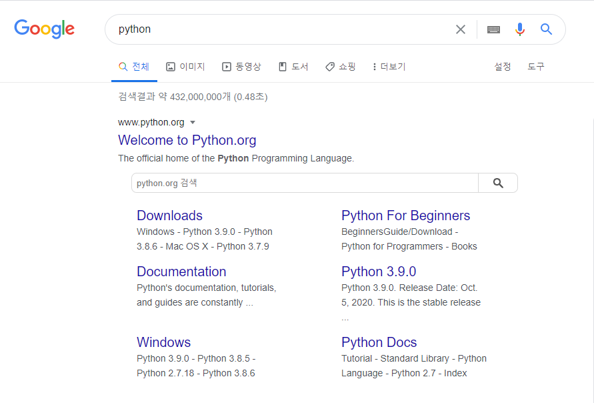Click snippet 'The official home of the Python'
This screenshot has width=594, height=403.
[x=183, y=158]
